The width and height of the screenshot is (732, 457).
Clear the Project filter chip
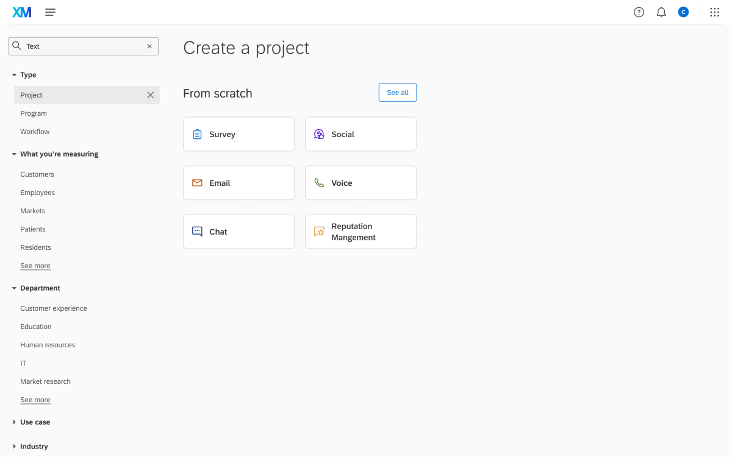pos(150,95)
